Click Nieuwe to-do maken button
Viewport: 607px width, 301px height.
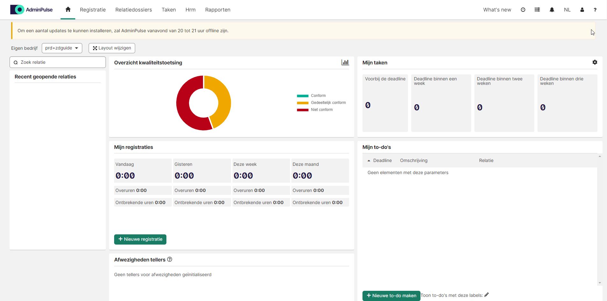click(x=391, y=296)
